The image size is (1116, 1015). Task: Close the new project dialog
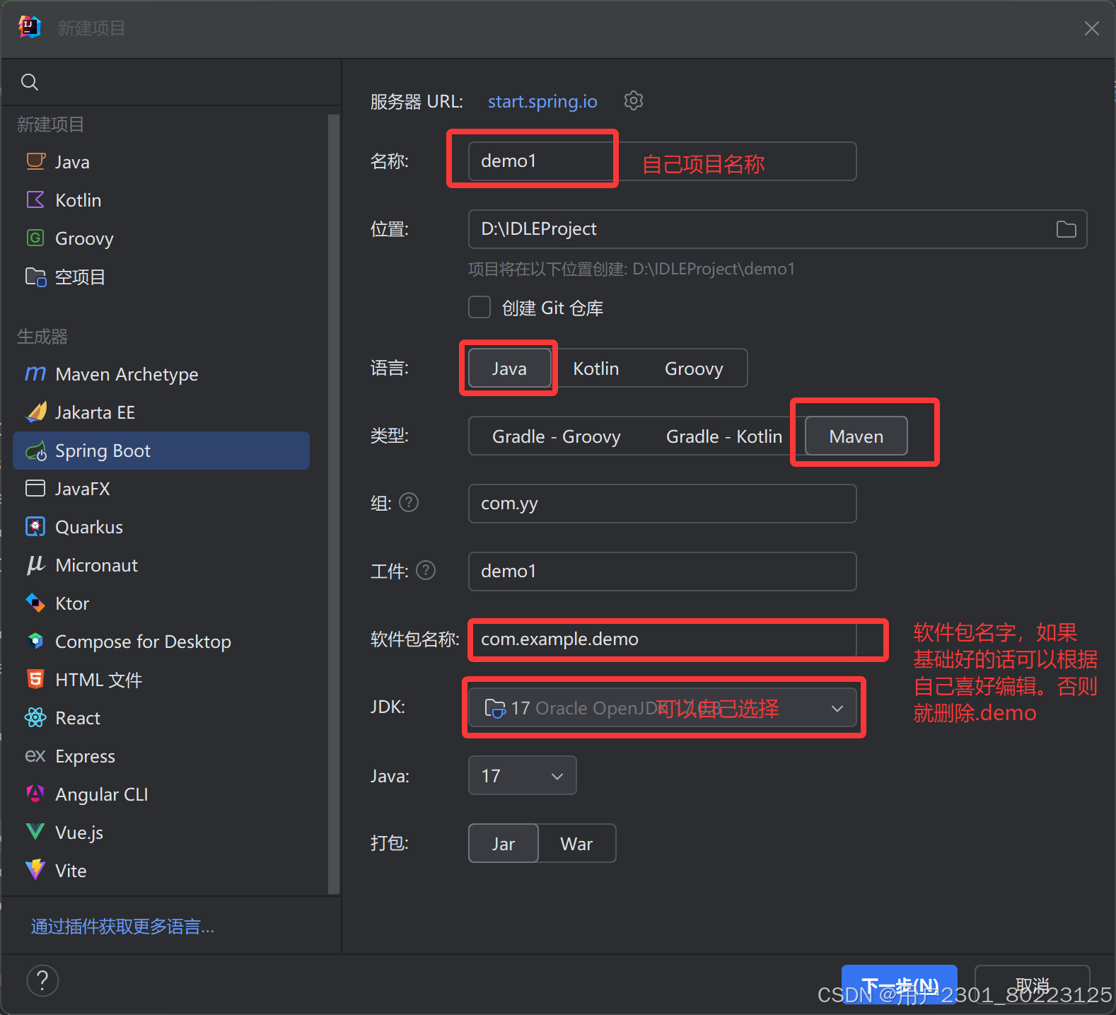(1091, 28)
